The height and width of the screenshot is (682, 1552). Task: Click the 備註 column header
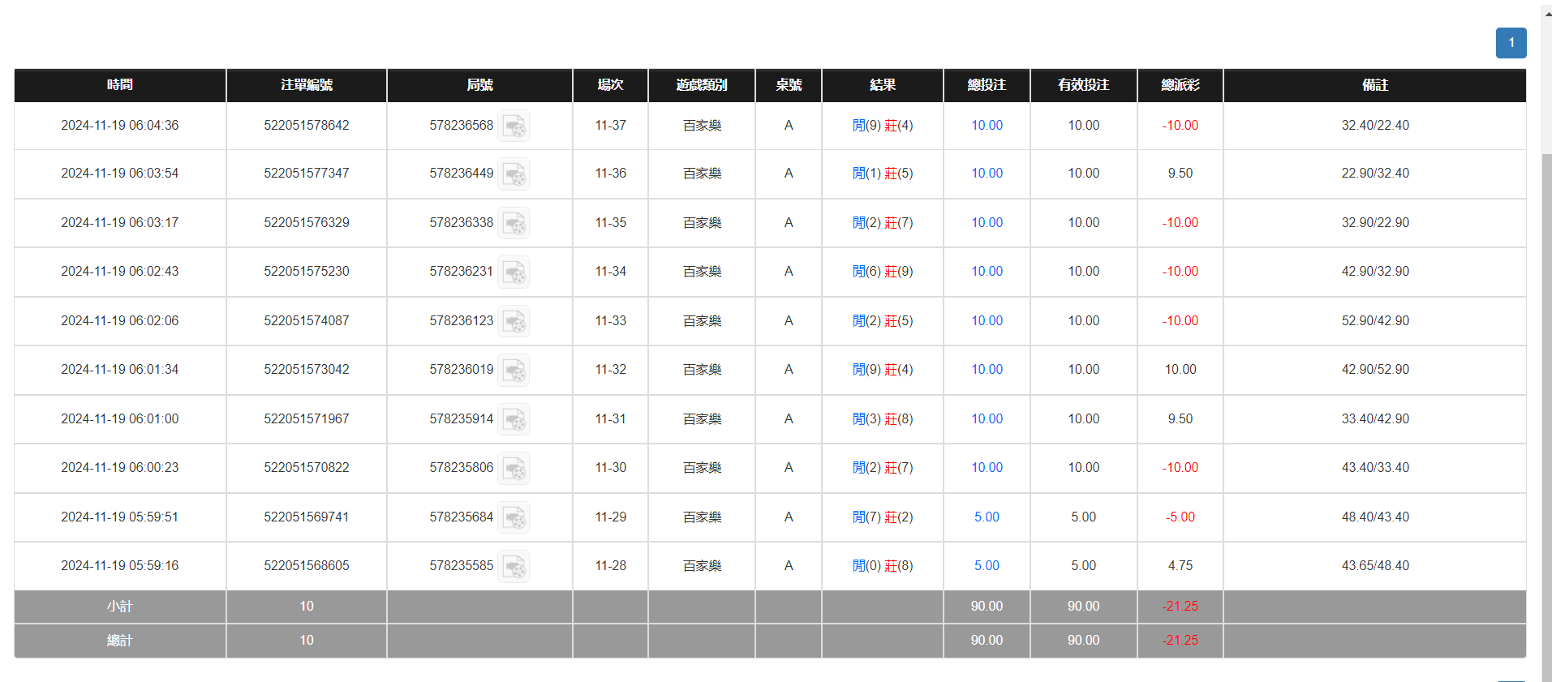(x=1374, y=85)
